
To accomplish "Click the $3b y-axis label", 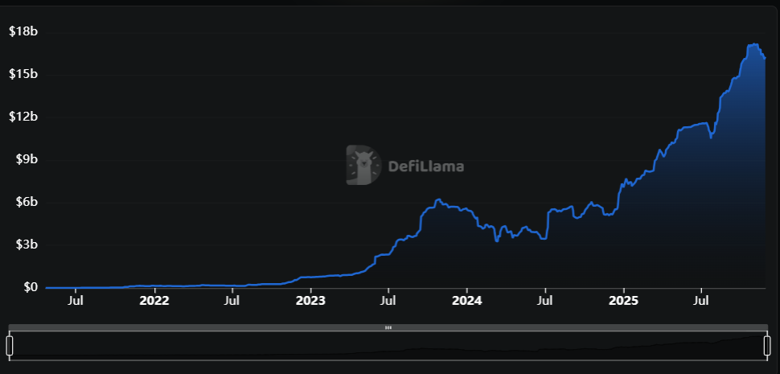I will (26, 245).
